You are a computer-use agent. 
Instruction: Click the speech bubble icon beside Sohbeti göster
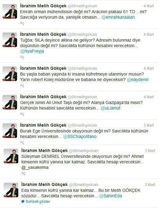(x=23, y=202)
